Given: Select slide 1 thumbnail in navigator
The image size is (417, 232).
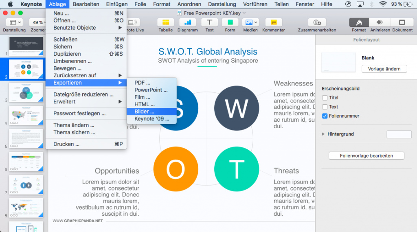Looking at the screenshot, I should 26,46.
